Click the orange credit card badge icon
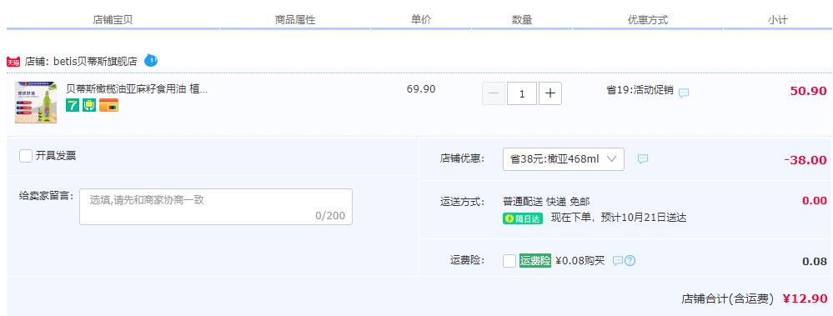 [108, 105]
